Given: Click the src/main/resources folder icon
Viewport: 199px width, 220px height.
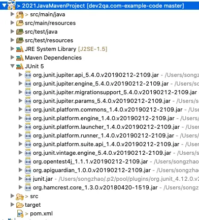Looking at the screenshot, I should point(20,23).
